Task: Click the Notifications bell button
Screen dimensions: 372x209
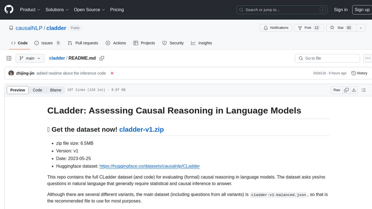Action: (x=276, y=28)
